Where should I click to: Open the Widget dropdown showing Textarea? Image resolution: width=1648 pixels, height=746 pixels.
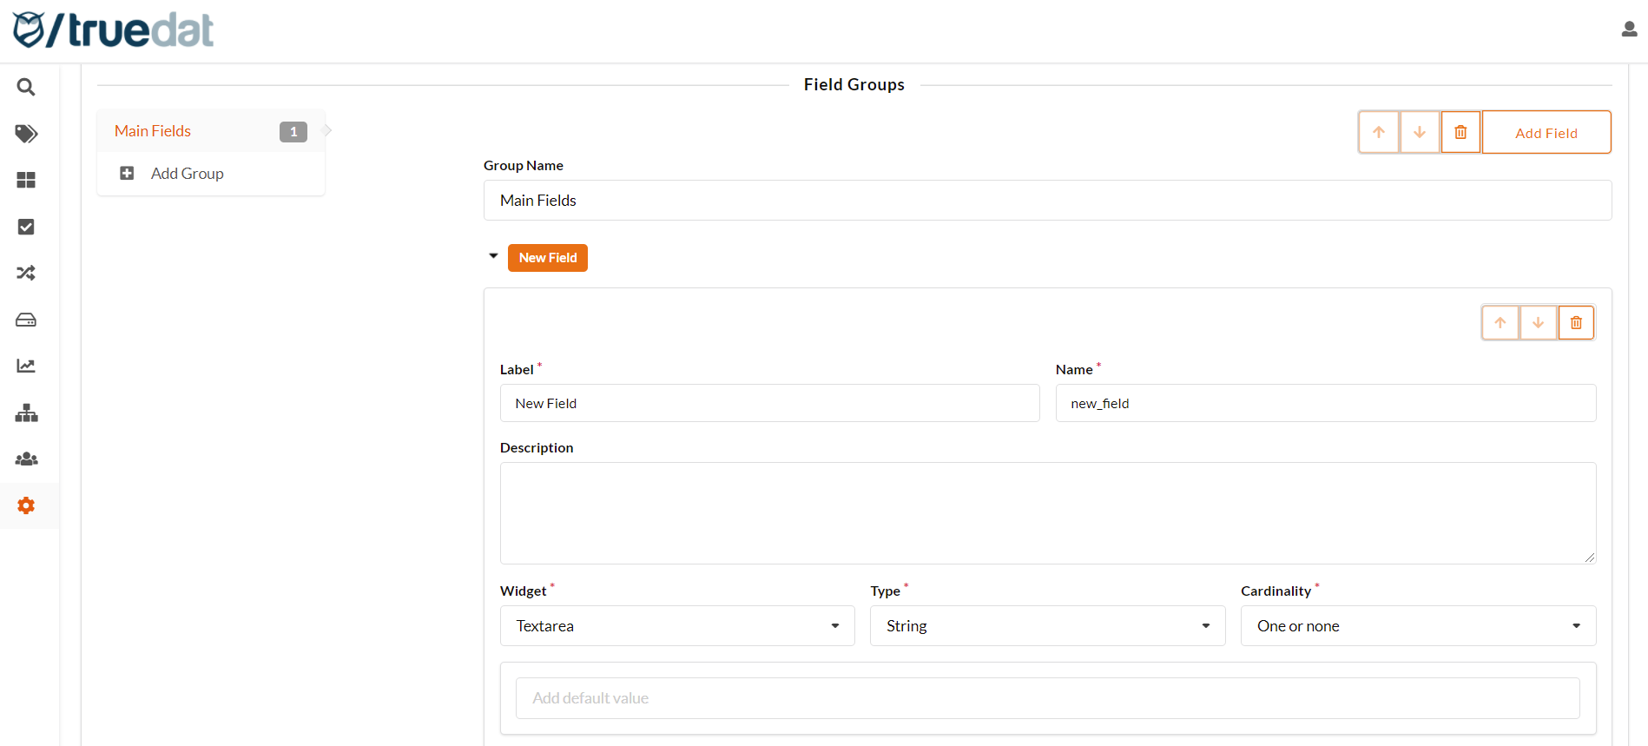[x=677, y=626]
